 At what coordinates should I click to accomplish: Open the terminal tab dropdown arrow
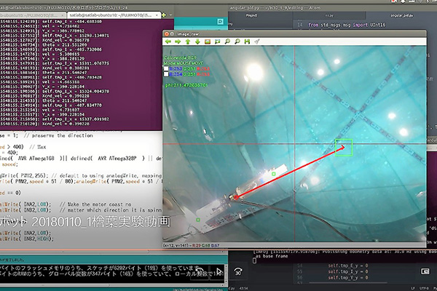(170, 15)
